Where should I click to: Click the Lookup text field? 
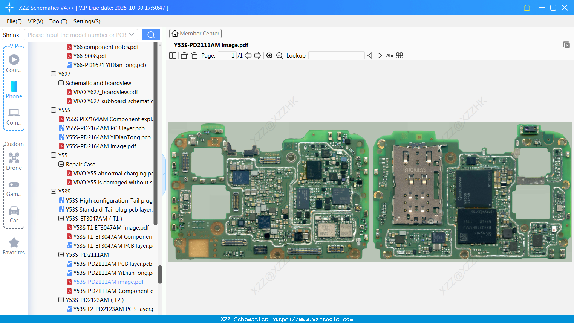pos(337,56)
